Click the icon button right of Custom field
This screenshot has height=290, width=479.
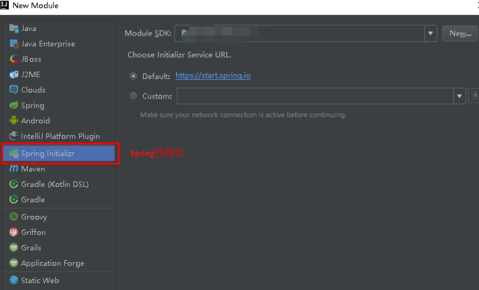474,96
